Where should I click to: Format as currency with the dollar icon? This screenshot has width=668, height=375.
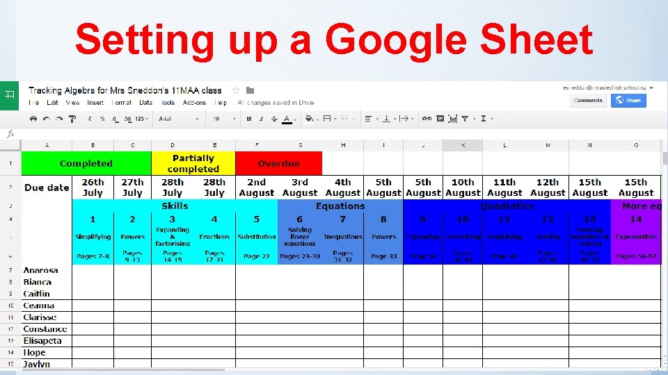[90, 119]
